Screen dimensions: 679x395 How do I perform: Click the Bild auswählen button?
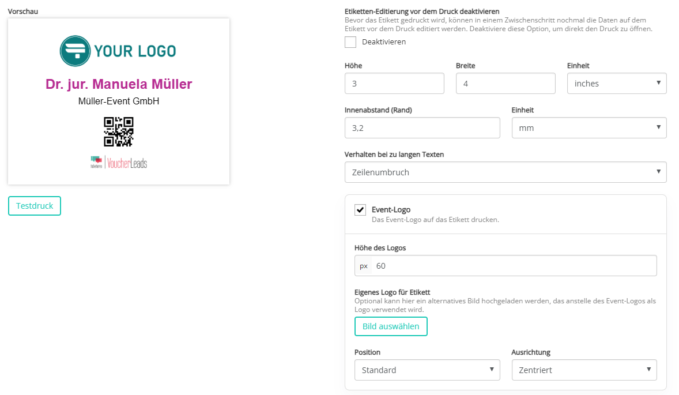click(391, 326)
